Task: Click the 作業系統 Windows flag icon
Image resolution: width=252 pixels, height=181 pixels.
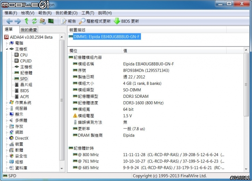Action: (x=11, y=102)
